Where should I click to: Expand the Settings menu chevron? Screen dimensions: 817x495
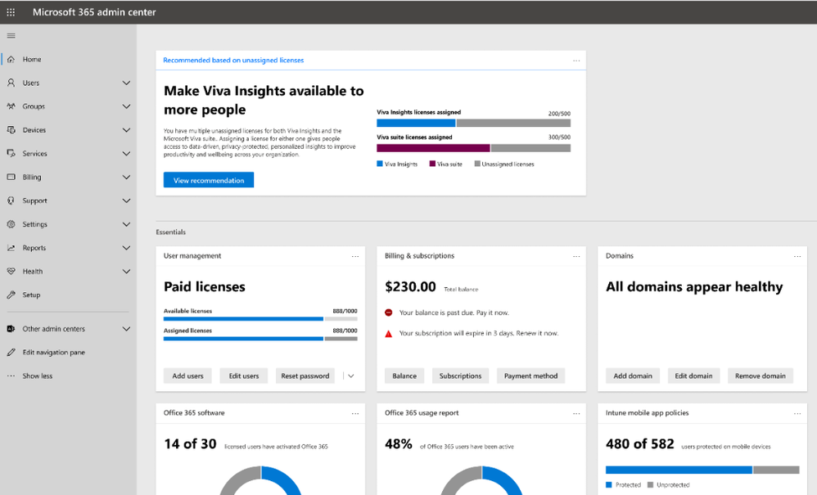[x=126, y=224]
